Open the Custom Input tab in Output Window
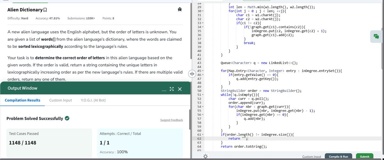Image resolution: width=384 pixels, height=160 pixels. coord(60,100)
